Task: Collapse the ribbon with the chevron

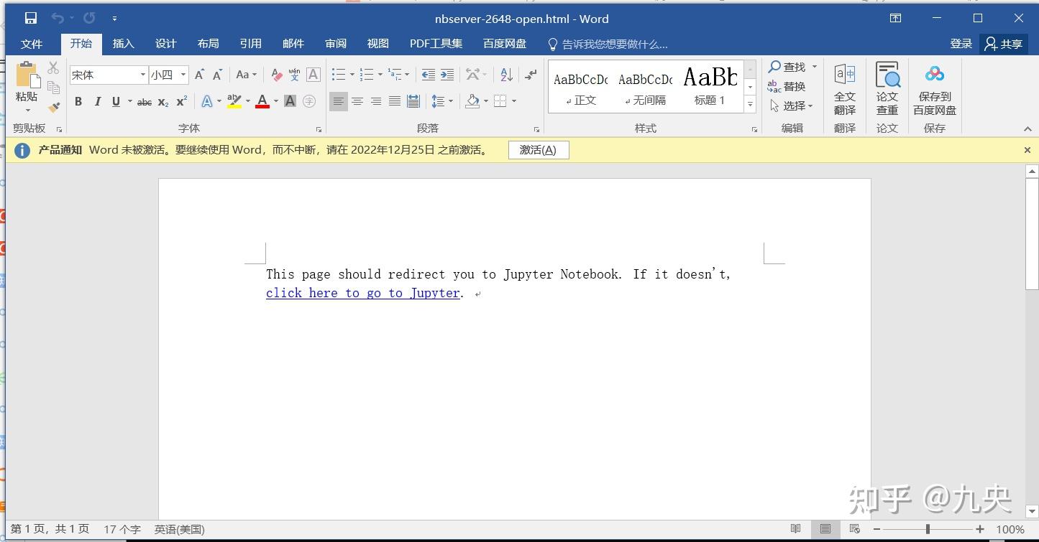Action: (x=1027, y=129)
